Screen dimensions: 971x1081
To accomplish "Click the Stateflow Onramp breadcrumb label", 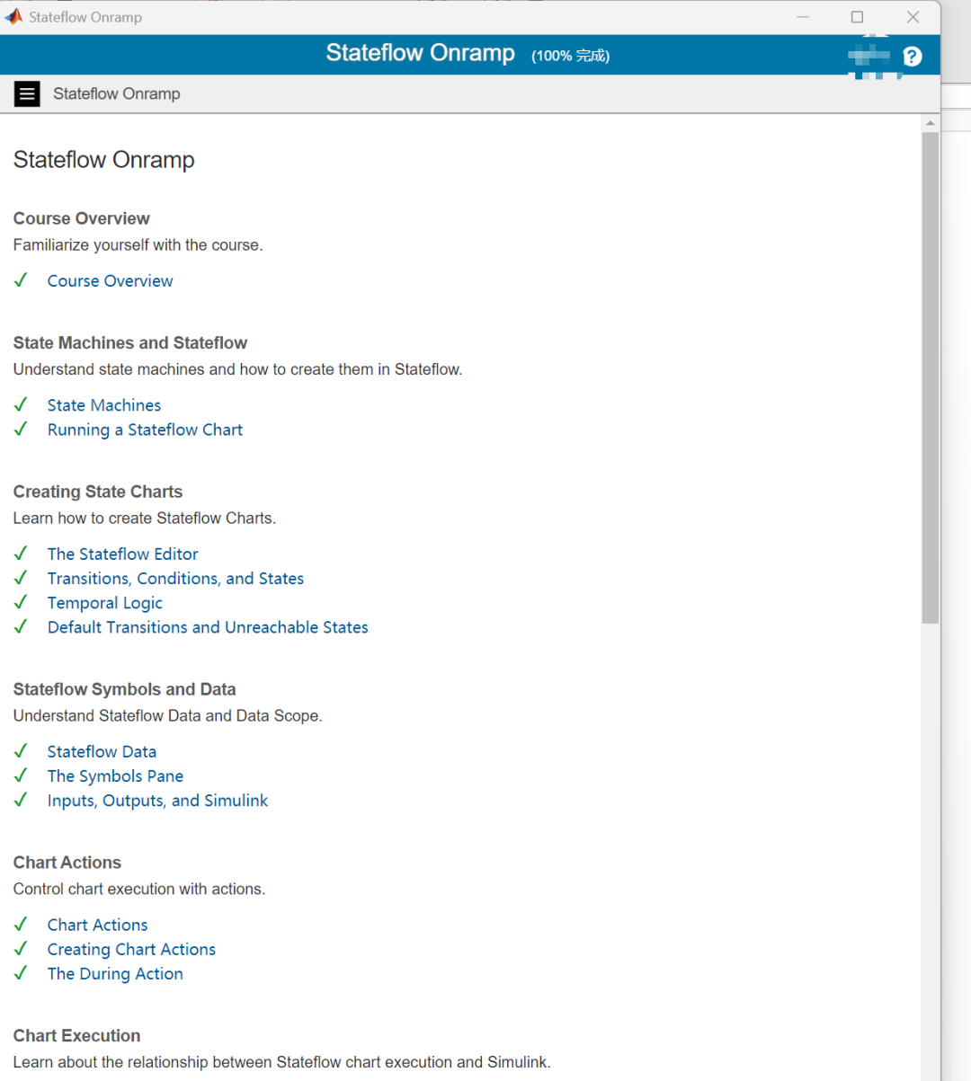I will 116,93.
